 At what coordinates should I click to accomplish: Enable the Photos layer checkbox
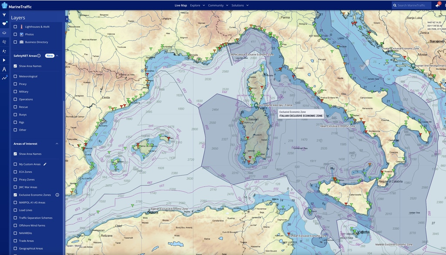(15, 34)
